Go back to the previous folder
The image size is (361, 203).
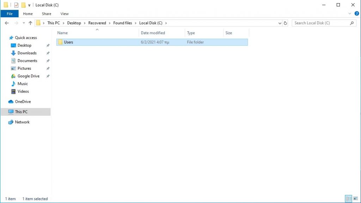coord(6,23)
